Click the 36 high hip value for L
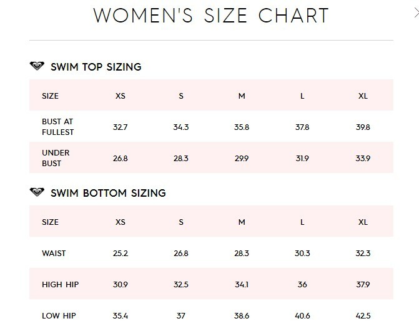This screenshot has width=419, height=331. pos(302,285)
